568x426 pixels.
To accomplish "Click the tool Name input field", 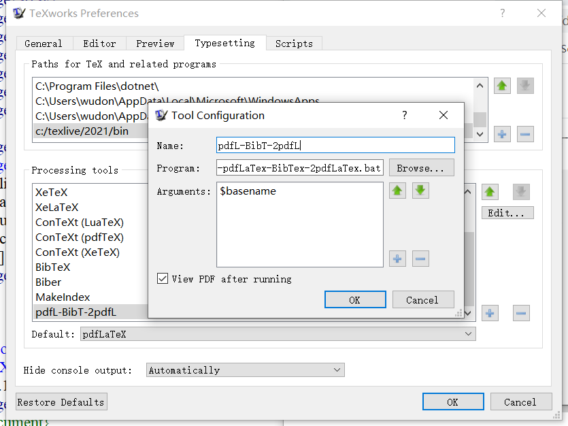I will tap(335, 145).
